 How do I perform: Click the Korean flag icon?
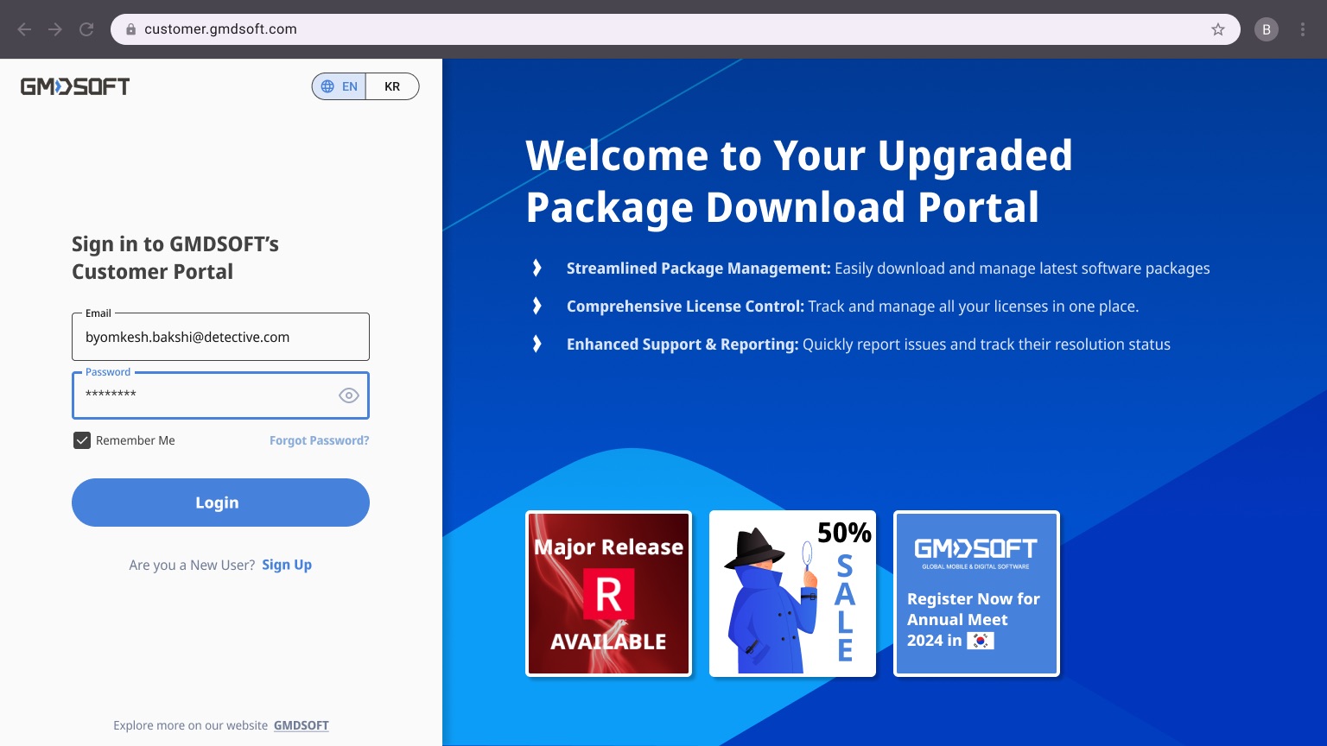981,641
